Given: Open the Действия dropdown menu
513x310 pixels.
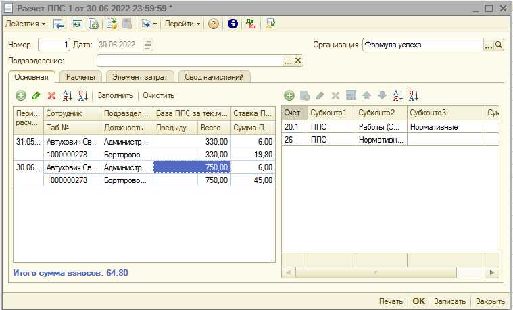Looking at the screenshot, I should pyautogui.click(x=26, y=24).
